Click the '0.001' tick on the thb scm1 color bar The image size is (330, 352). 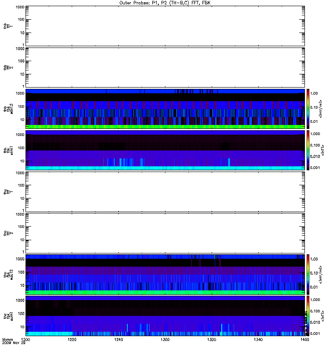coord(315,168)
